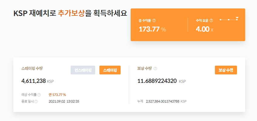257x121 pixels.
Task: Click the 언스테이킹 button
Action: point(83,70)
